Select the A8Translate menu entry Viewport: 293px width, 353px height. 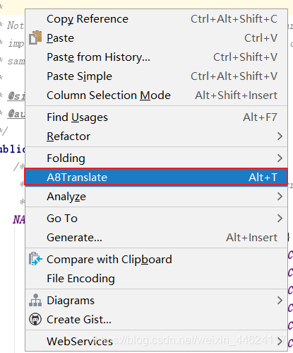(156, 177)
